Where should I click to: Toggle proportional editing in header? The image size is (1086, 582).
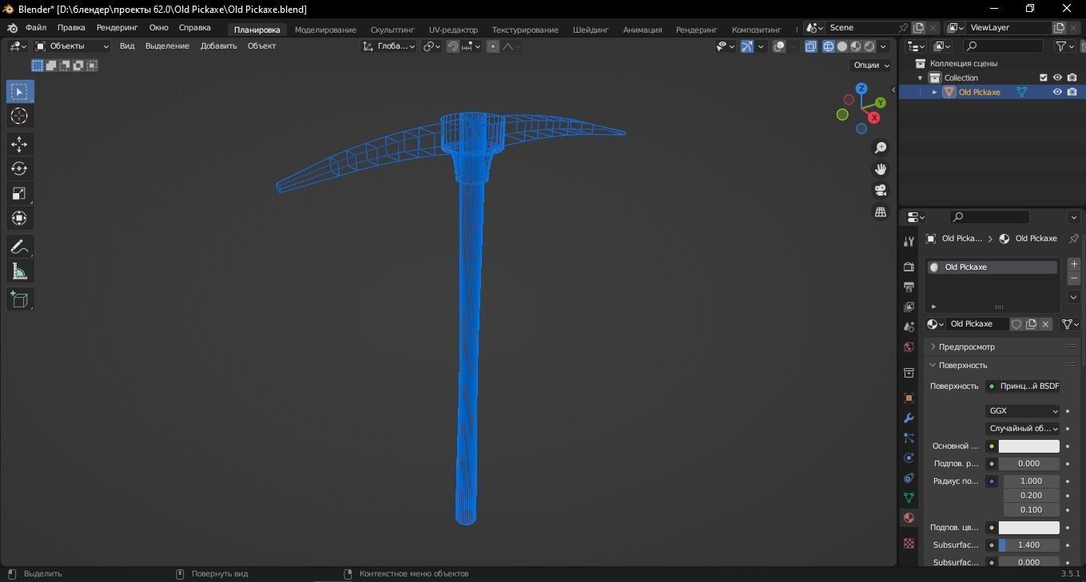493,46
